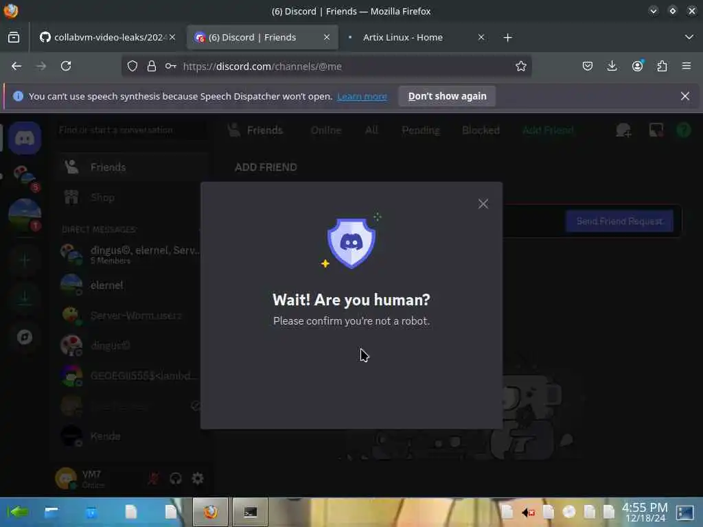
Task: Open Discord home direct messages icon
Action: pyautogui.click(x=25, y=138)
